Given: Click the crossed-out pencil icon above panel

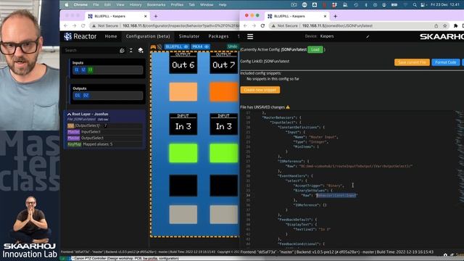Looking at the screenshot, I should tap(159, 46).
